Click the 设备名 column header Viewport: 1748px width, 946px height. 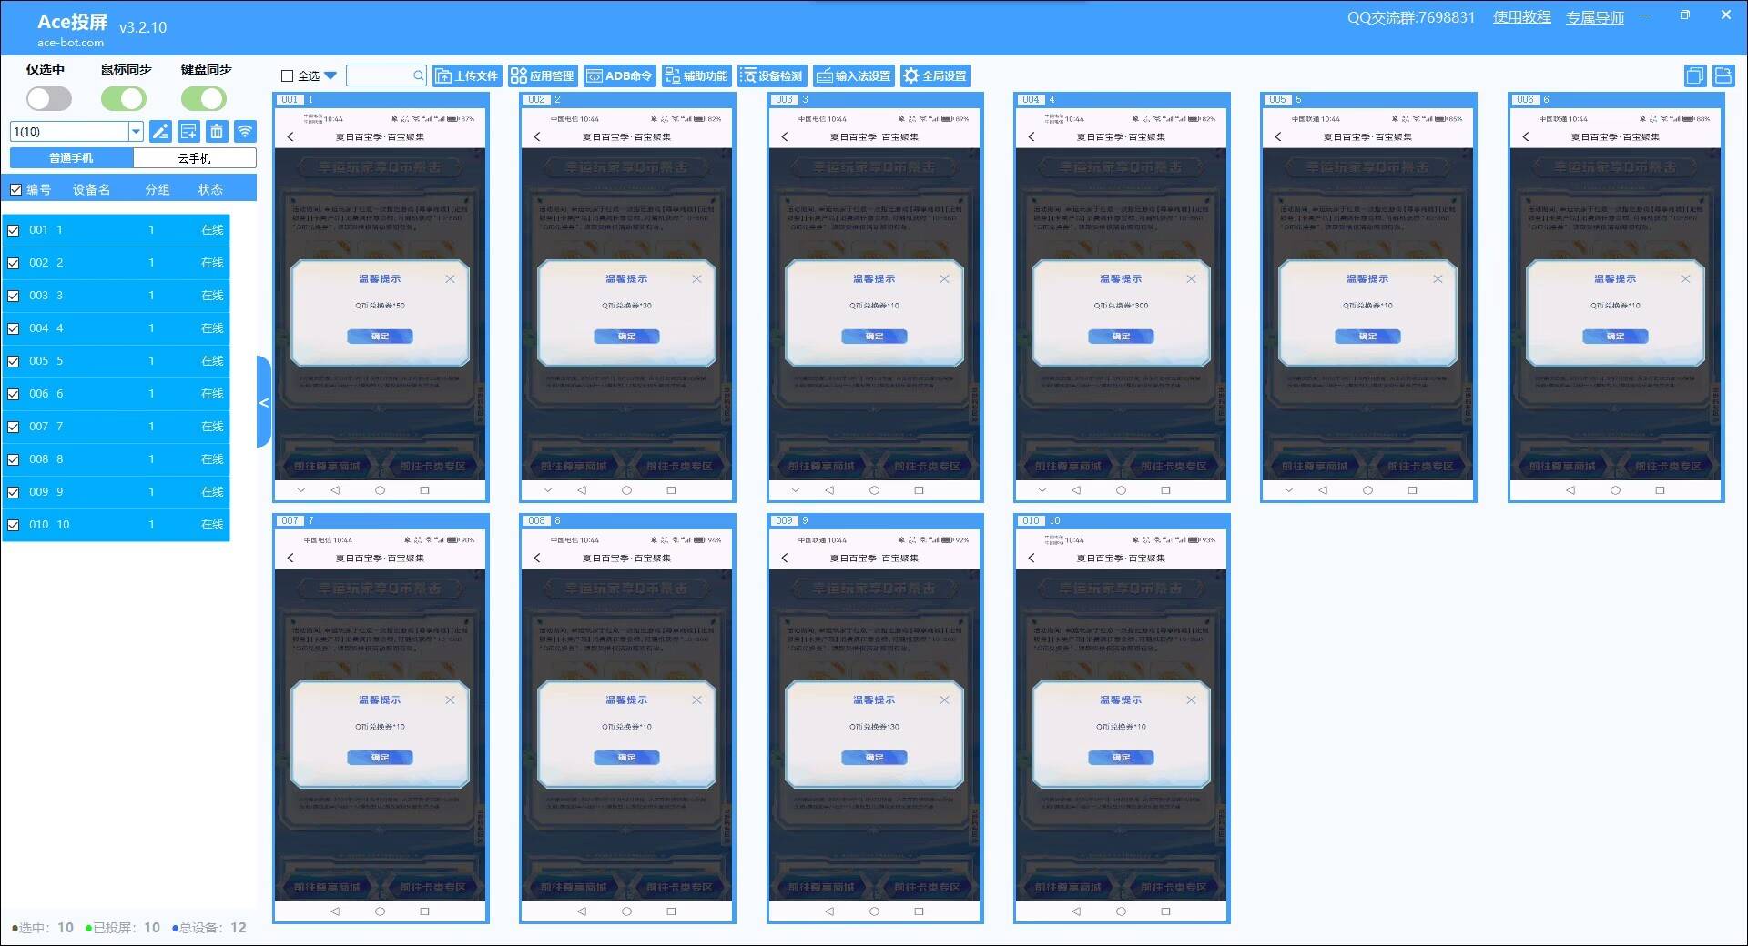(x=91, y=190)
